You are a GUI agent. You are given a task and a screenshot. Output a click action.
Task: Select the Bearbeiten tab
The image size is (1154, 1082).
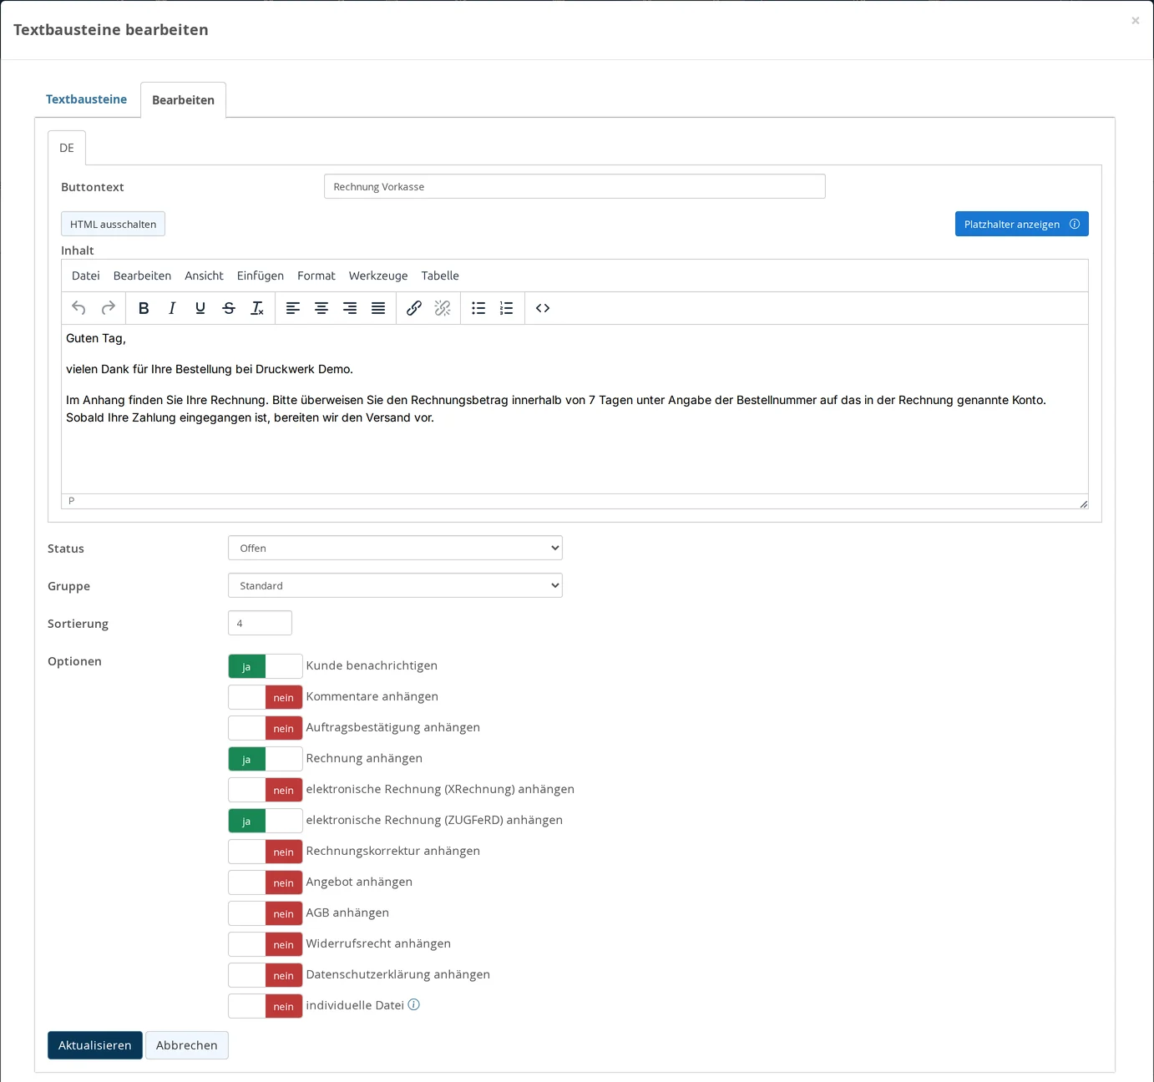184,100
